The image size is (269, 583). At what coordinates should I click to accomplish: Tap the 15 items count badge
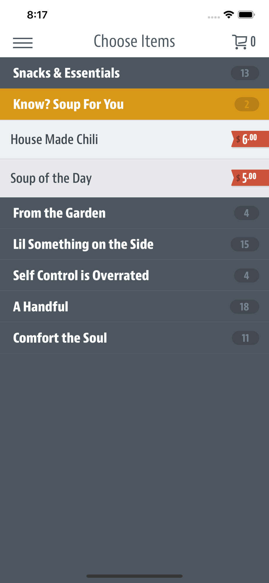click(x=245, y=244)
